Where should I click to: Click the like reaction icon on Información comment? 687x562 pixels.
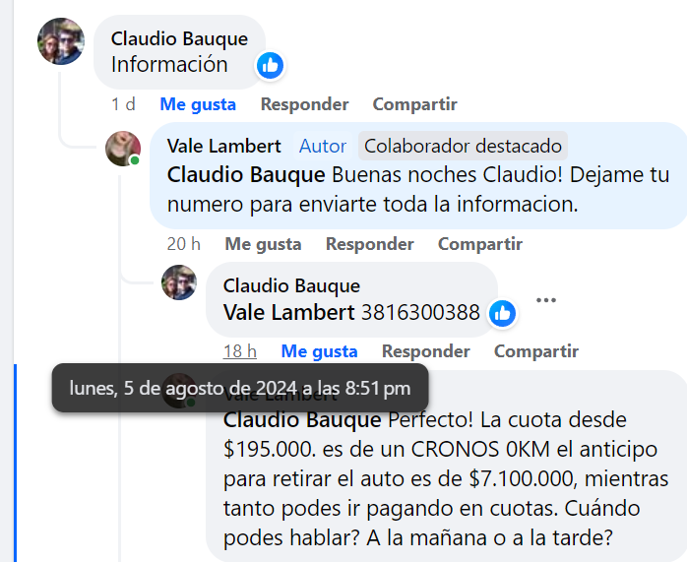point(270,66)
